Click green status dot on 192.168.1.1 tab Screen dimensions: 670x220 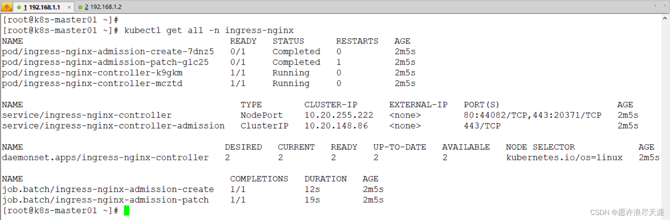[19, 7]
